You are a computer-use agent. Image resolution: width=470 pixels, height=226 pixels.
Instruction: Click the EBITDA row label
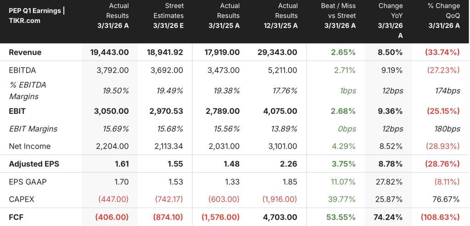22,70
